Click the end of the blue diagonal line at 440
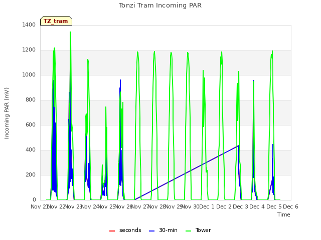The image size is (321, 240). [x=238, y=145]
